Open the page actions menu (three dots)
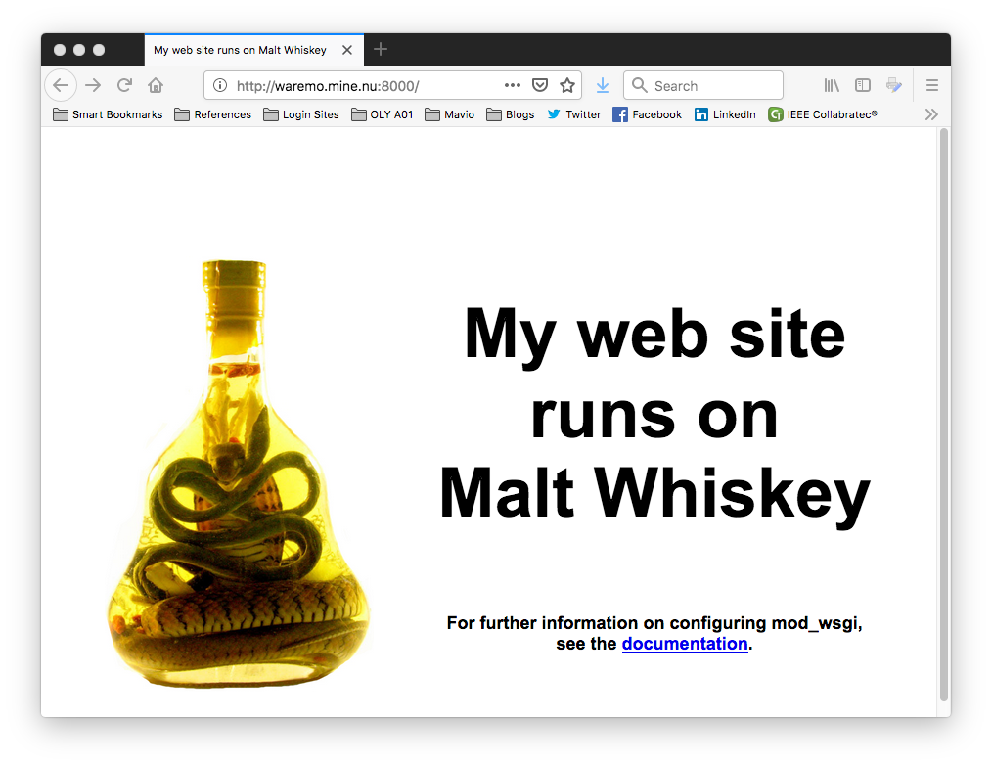 click(513, 85)
